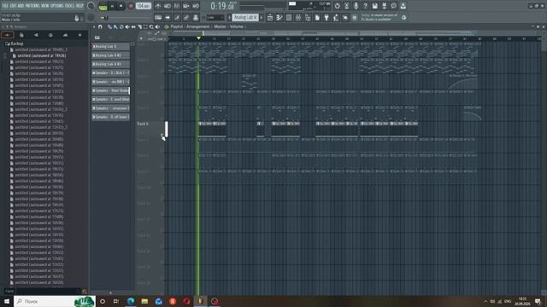Select 'Analog Lab V #3' in the picker
547x307 pixels.
pyautogui.click(x=110, y=64)
